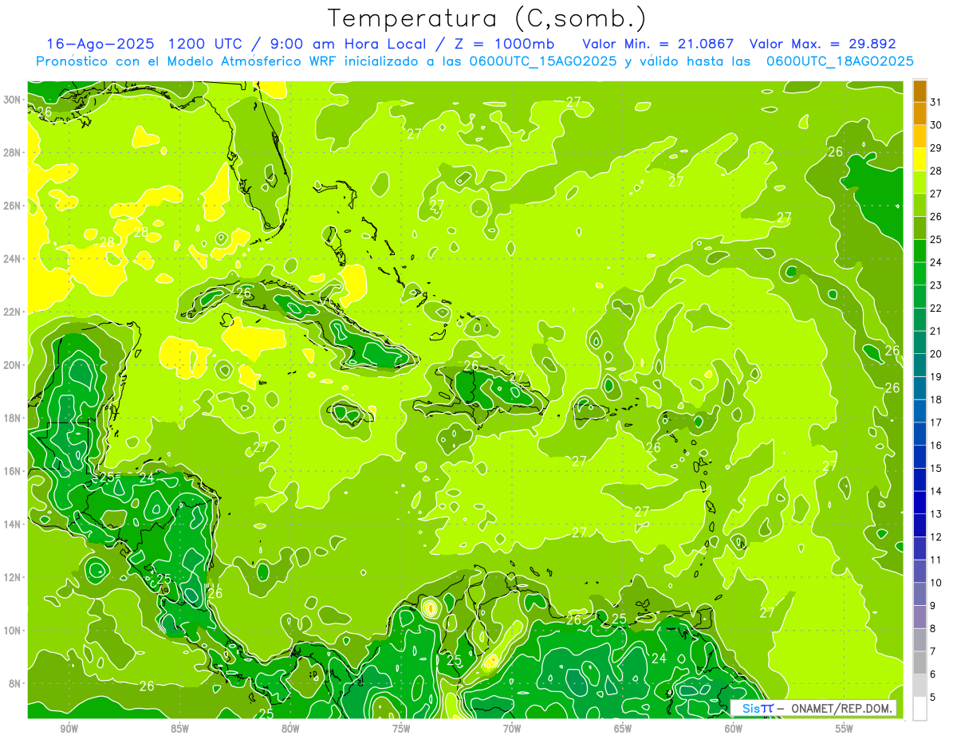Screen dimensions: 957x739
Task: Click the "21" value on the color legend
Action: 936,331
